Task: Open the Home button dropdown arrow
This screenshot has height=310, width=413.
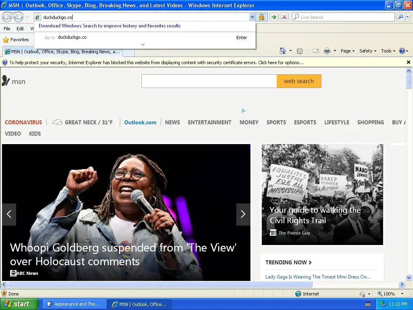Action: (x=290, y=51)
